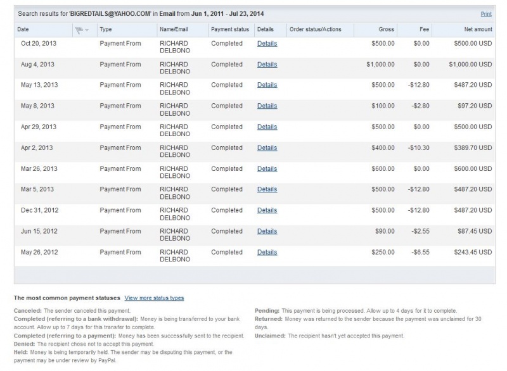Viewport: 507px width, 371px height.
Task: View Details of May 26, 2012 payment
Action: pos(267,252)
